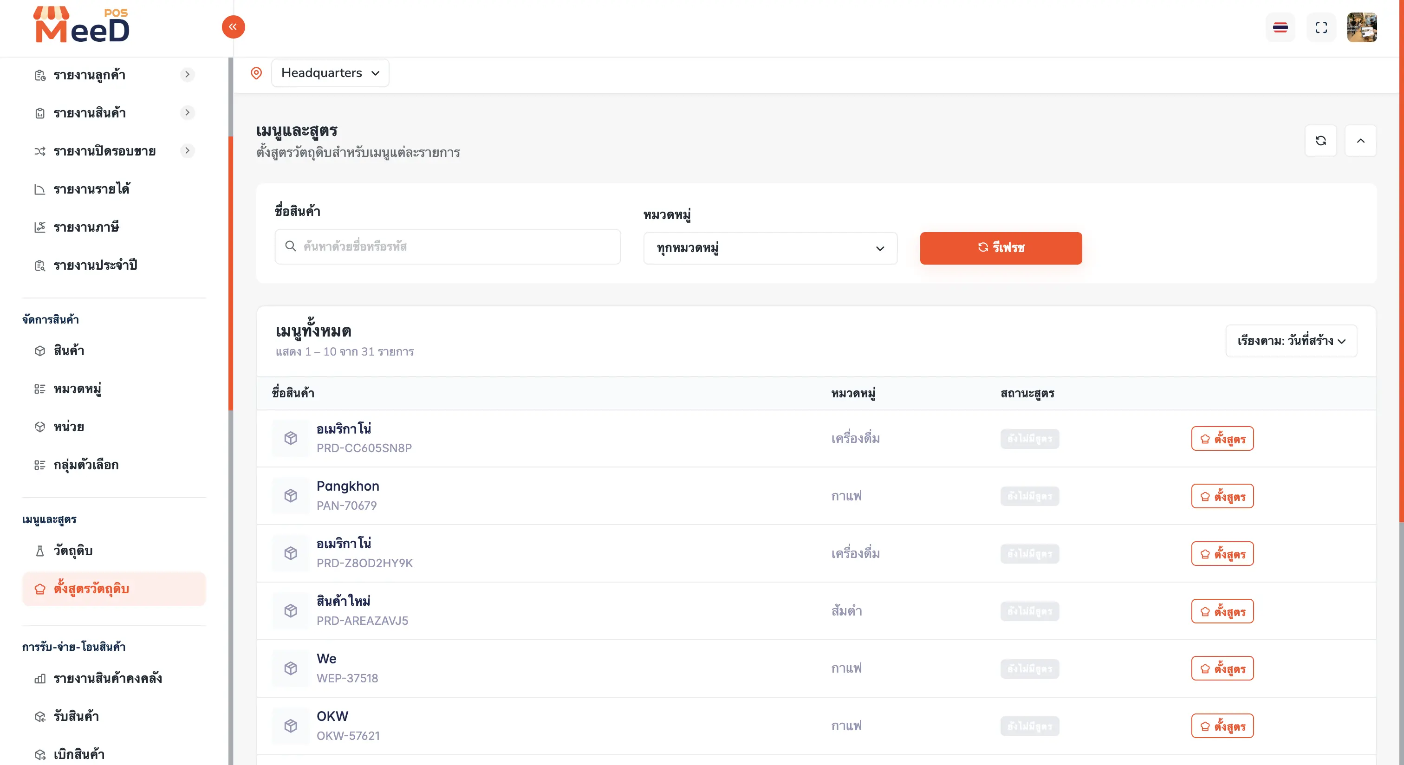Click the package icon for OKW product

[x=291, y=726]
